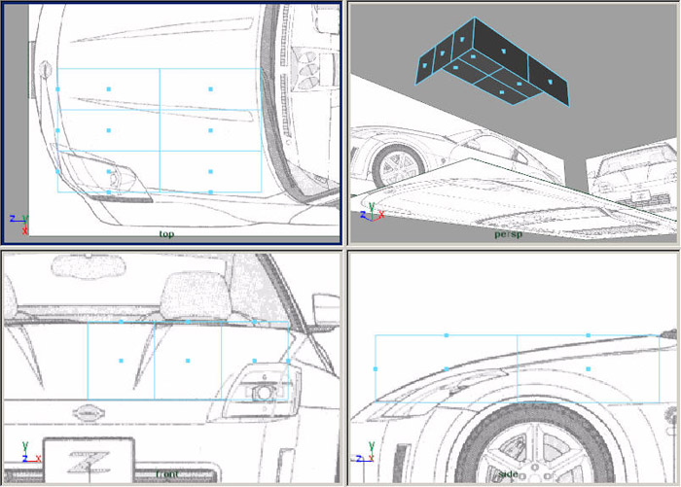Click the headlight lens in the front view
This screenshot has width=681, height=487.
point(260,392)
